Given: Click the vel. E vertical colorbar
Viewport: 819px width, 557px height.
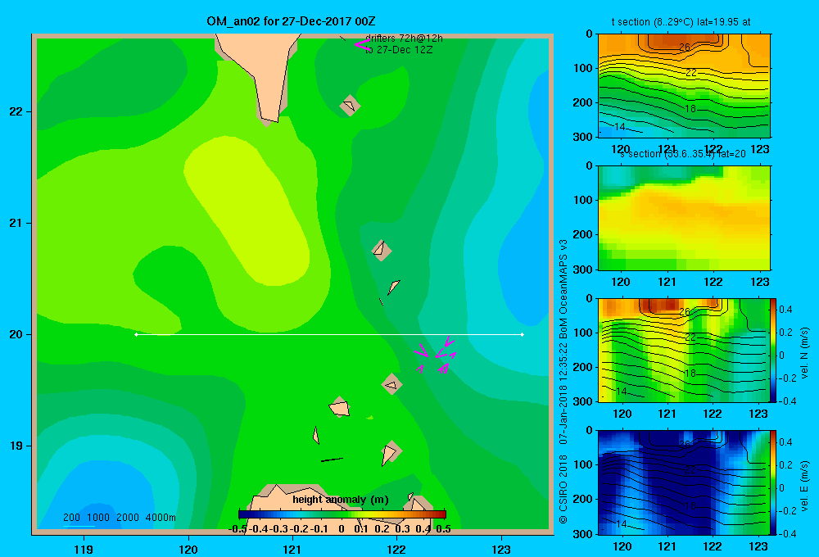Looking at the screenshot, I should [x=774, y=482].
